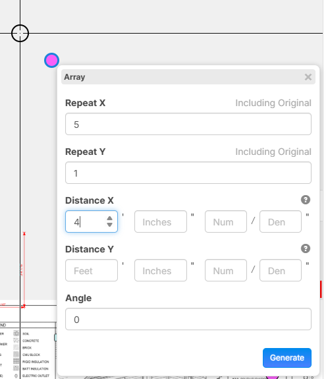This screenshot has width=328, height=379.
Task: Click the red vertical dimension line
Action: (x=24, y=270)
